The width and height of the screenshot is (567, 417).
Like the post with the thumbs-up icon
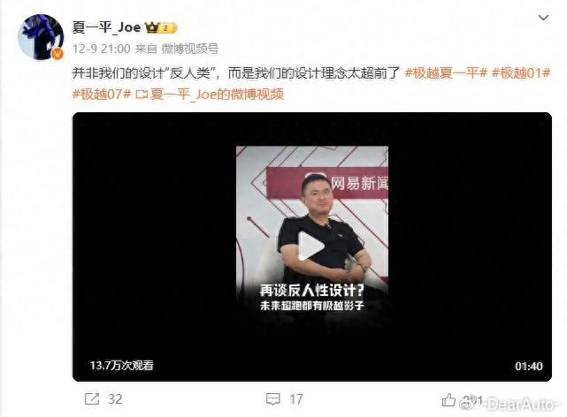(448, 399)
